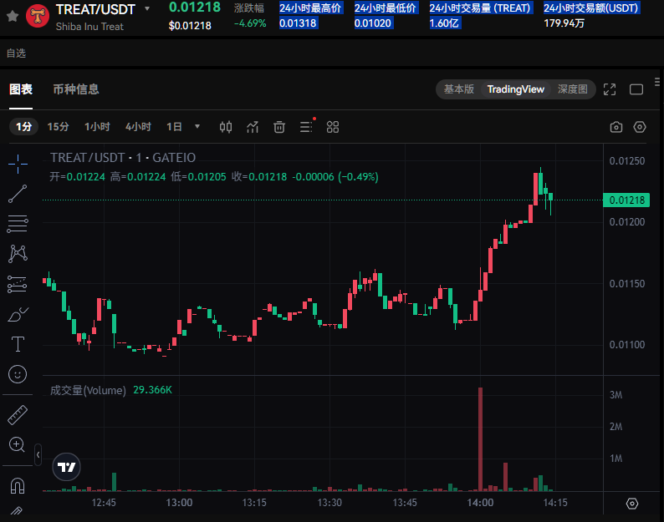Select the 1分 timeframe
This screenshot has height=522, width=664.
(x=24, y=126)
